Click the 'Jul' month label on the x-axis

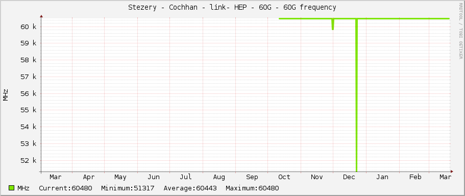(x=186, y=177)
